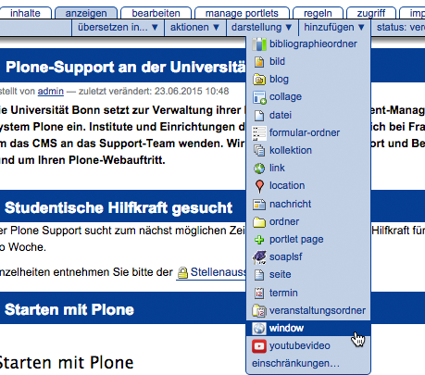Viewport: 425px width, 375px height.
Task: Choose formular-ordner from the add menu
Action: pyautogui.click(x=308, y=133)
